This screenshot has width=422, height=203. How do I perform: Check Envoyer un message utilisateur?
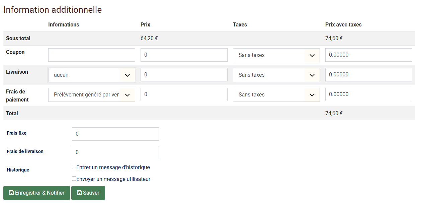[74, 179]
